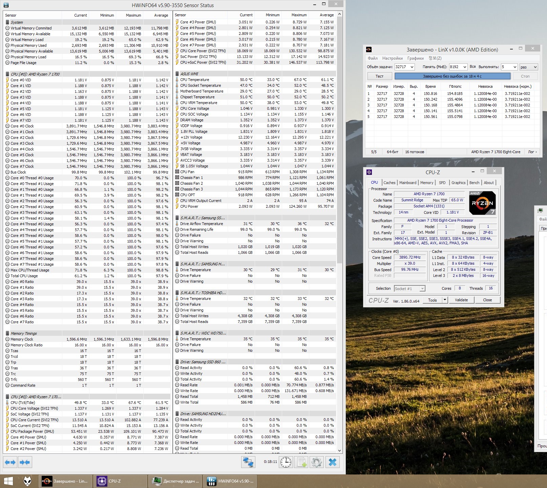Open the Windows Start button
547x488 pixels.
pyautogui.click(x=8, y=481)
